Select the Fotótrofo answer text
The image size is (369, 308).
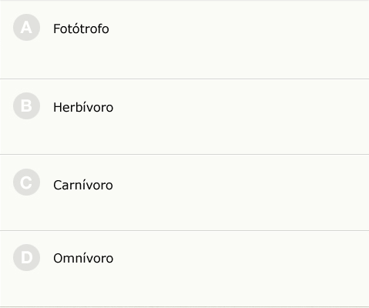(x=81, y=28)
